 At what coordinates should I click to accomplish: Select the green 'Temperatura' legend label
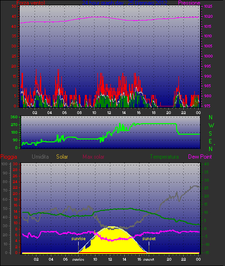(x=164, y=157)
